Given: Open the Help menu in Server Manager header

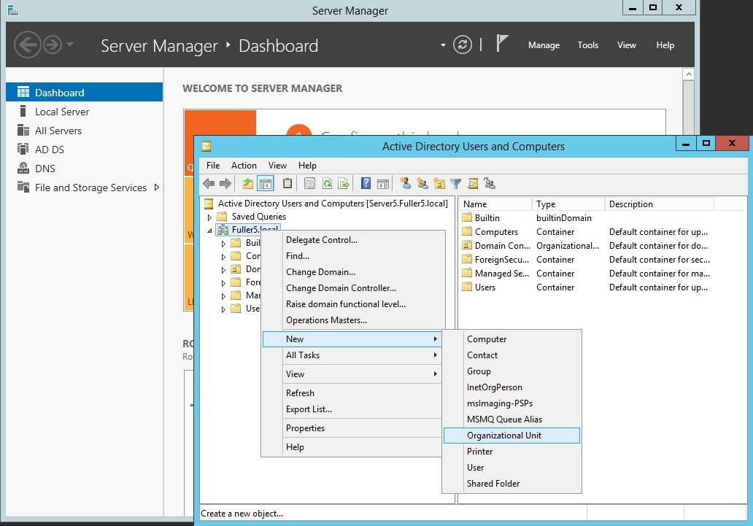Looking at the screenshot, I should pyautogui.click(x=665, y=45).
